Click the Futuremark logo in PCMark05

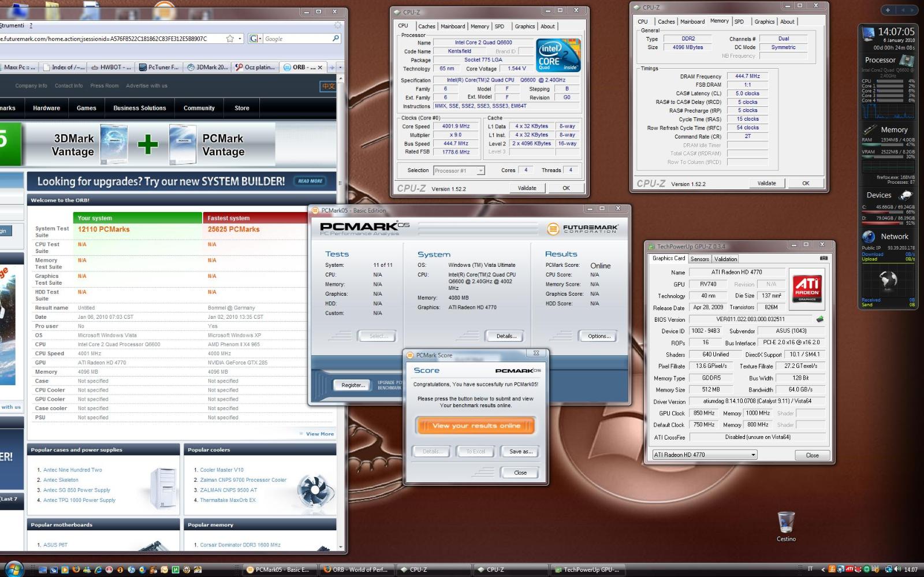click(582, 229)
